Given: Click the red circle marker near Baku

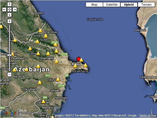Looking at the screenshot, I should tap(78, 59).
